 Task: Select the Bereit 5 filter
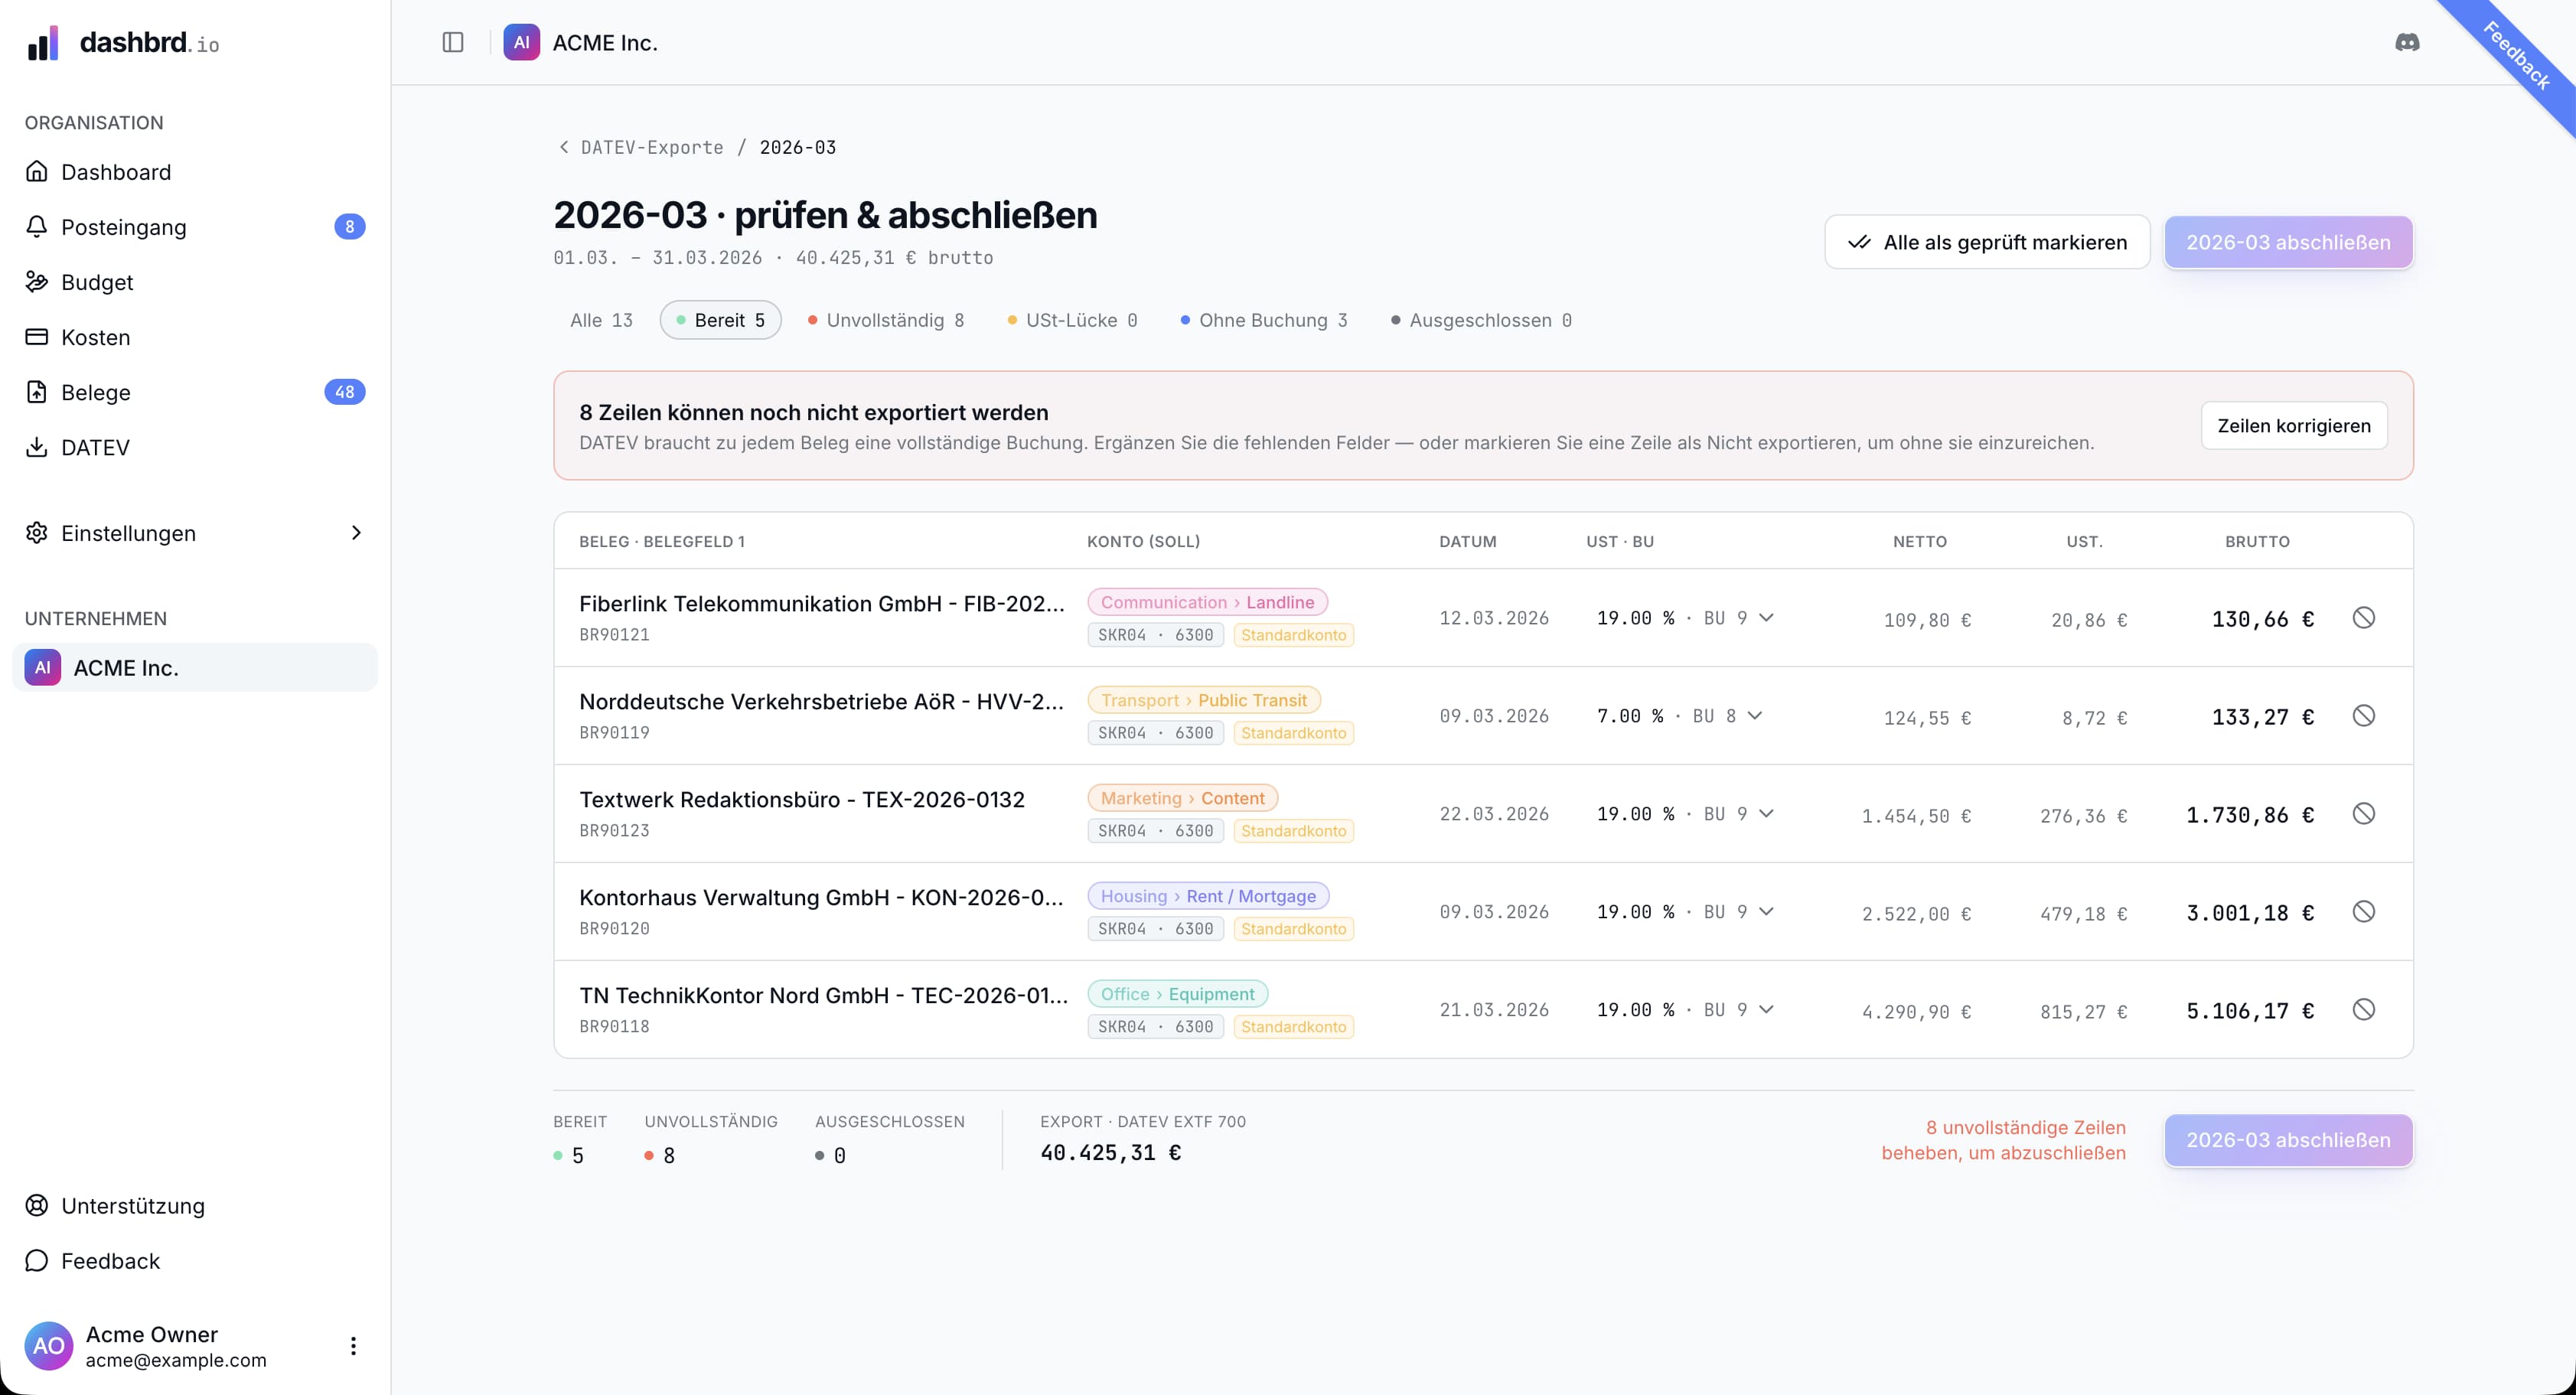[x=720, y=320]
